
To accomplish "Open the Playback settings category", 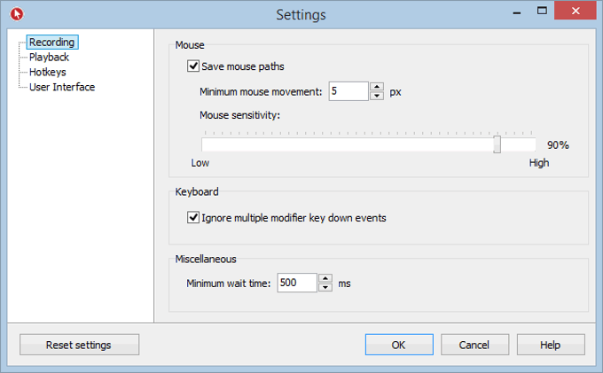I will (x=49, y=57).
